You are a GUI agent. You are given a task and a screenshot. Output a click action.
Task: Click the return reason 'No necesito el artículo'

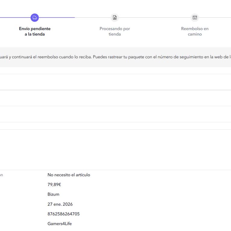[x=69, y=175]
